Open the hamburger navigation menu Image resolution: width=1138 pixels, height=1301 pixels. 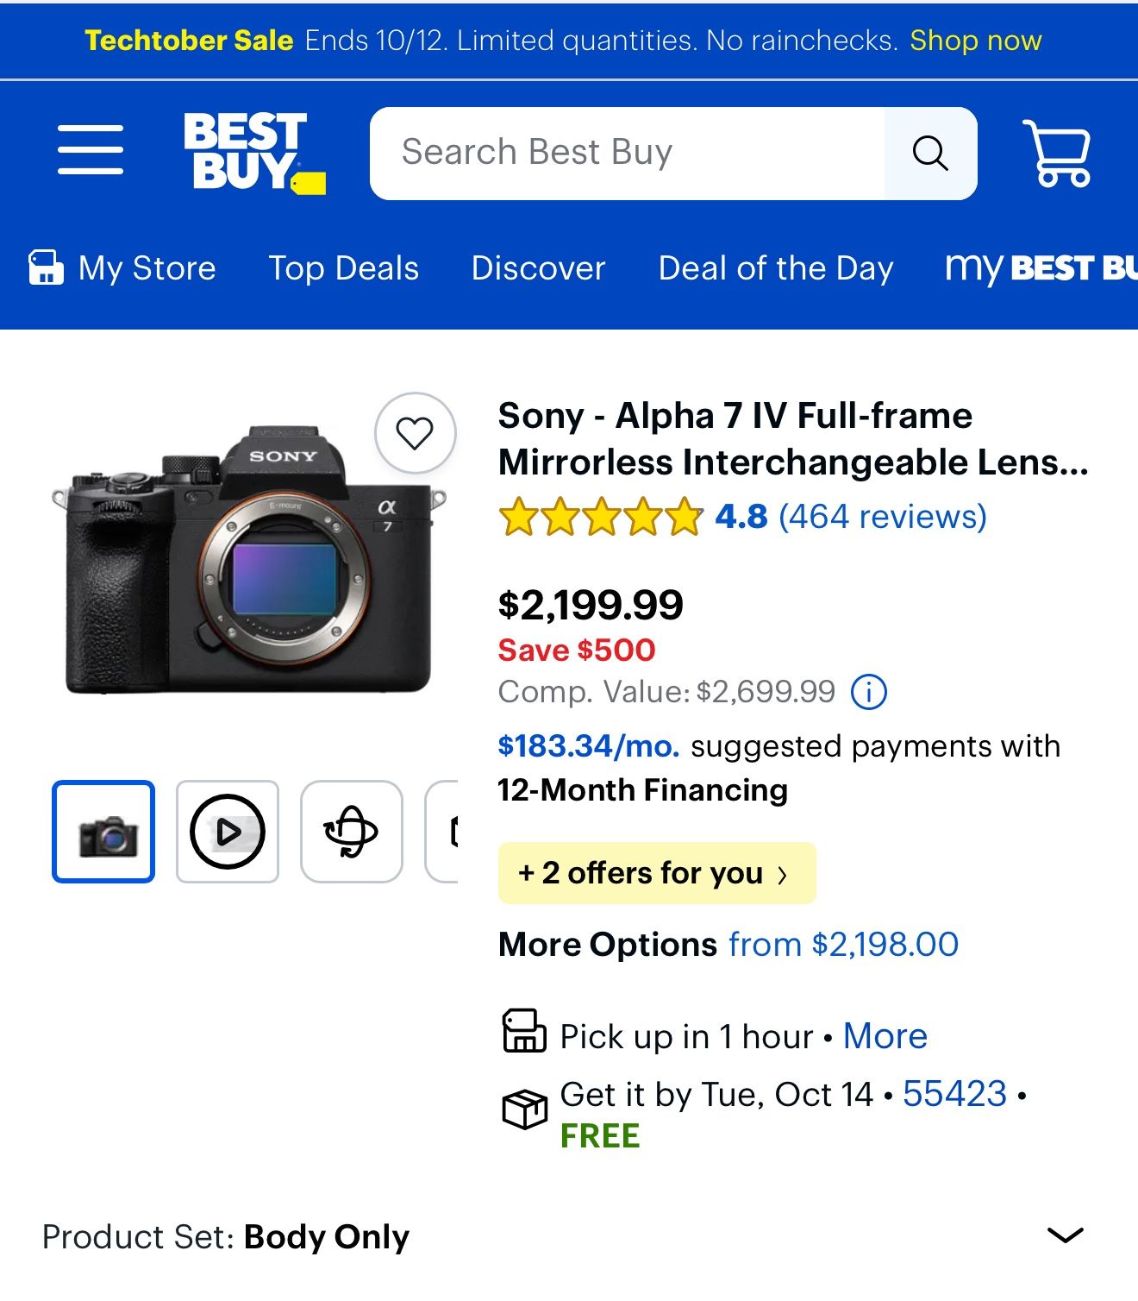tap(91, 150)
